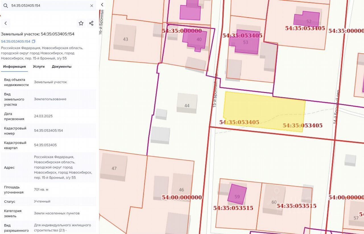
Task: Select the area value '701 кв. м'
Action: pos(42,190)
